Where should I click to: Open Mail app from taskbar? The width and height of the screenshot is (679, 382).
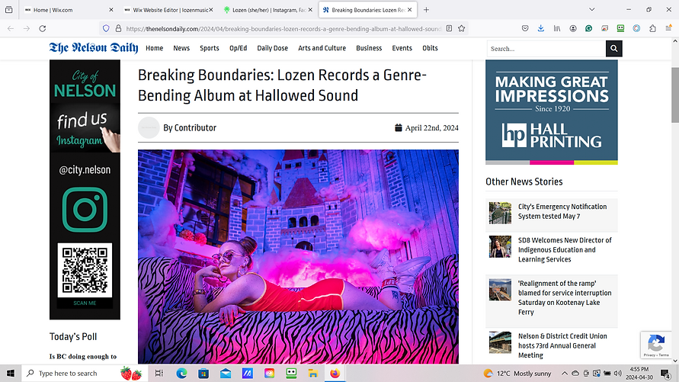pos(226,374)
